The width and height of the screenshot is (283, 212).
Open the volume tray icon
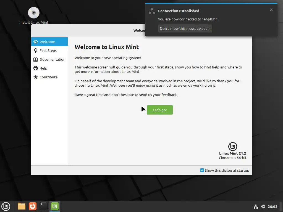pos(263,206)
